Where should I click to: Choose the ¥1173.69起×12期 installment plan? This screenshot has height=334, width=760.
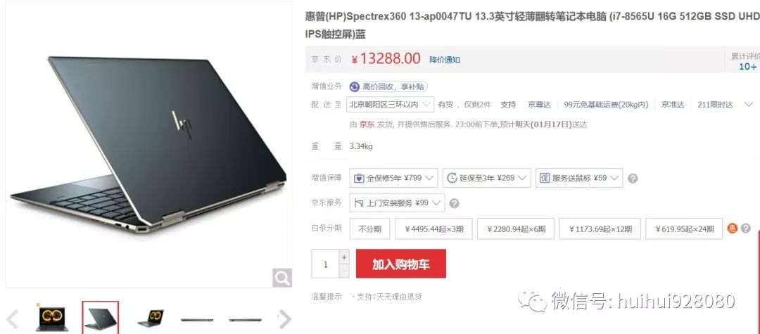(x=600, y=229)
